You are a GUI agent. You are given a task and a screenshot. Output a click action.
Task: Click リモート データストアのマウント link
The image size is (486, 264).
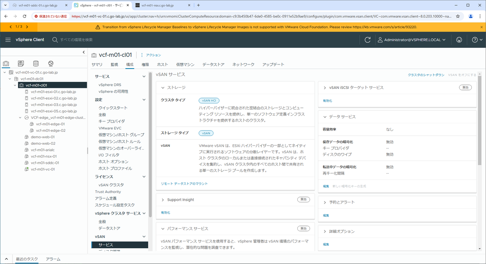point(184,183)
